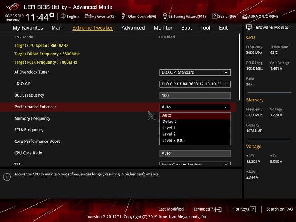
Task: Select Level 3 (OC) option
Action: 195,141
